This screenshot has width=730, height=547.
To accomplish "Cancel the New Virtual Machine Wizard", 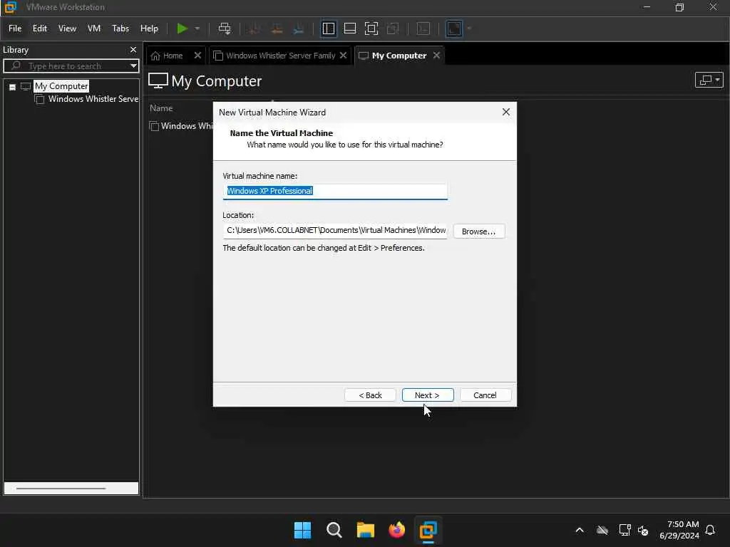I will click(485, 395).
